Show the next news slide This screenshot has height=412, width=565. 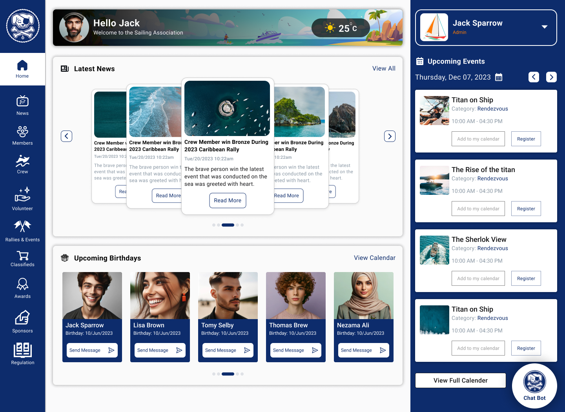pos(390,136)
